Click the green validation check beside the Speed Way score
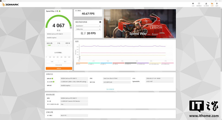This screenshot has height=120, width=222. pyautogui.click(x=60, y=11)
